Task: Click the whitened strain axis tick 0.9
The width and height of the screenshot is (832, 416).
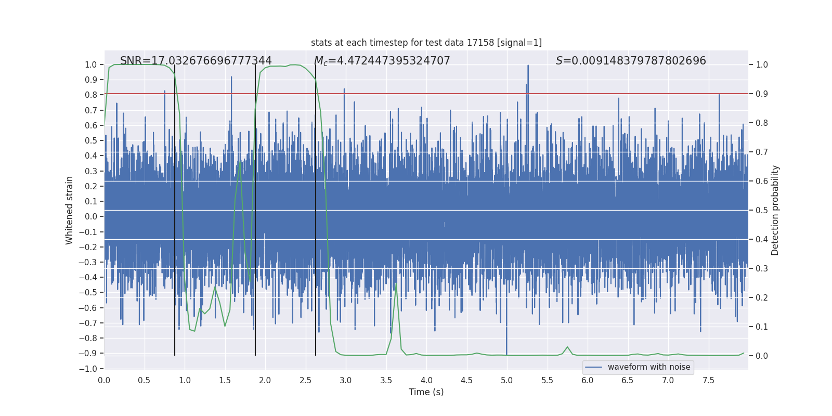Action: pyautogui.click(x=91, y=80)
